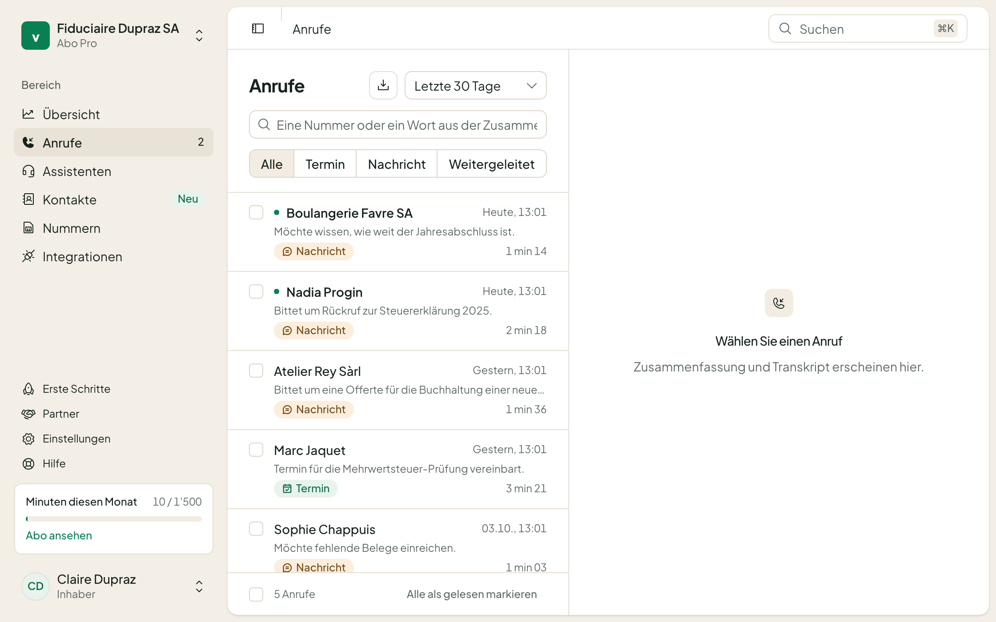Viewport: 996px width, 622px height.
Task: Click the Partner handshake icon
Action: point(28,414)
